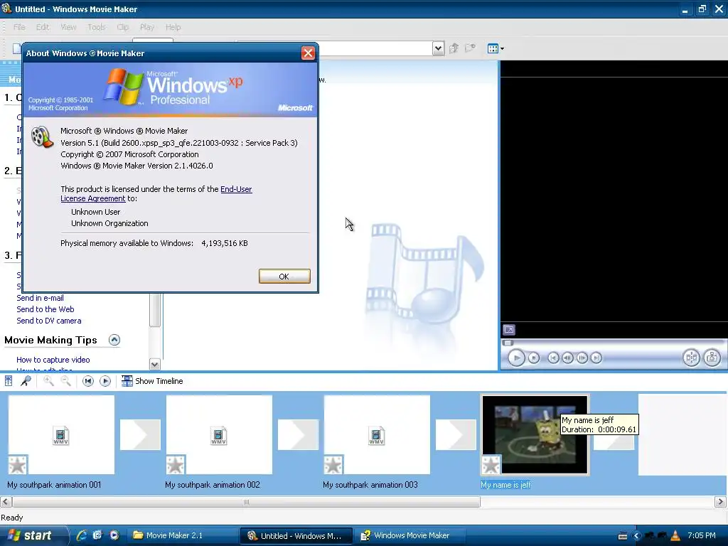Click the Zoom Timeline Out magnifier icon

point(66,381)
